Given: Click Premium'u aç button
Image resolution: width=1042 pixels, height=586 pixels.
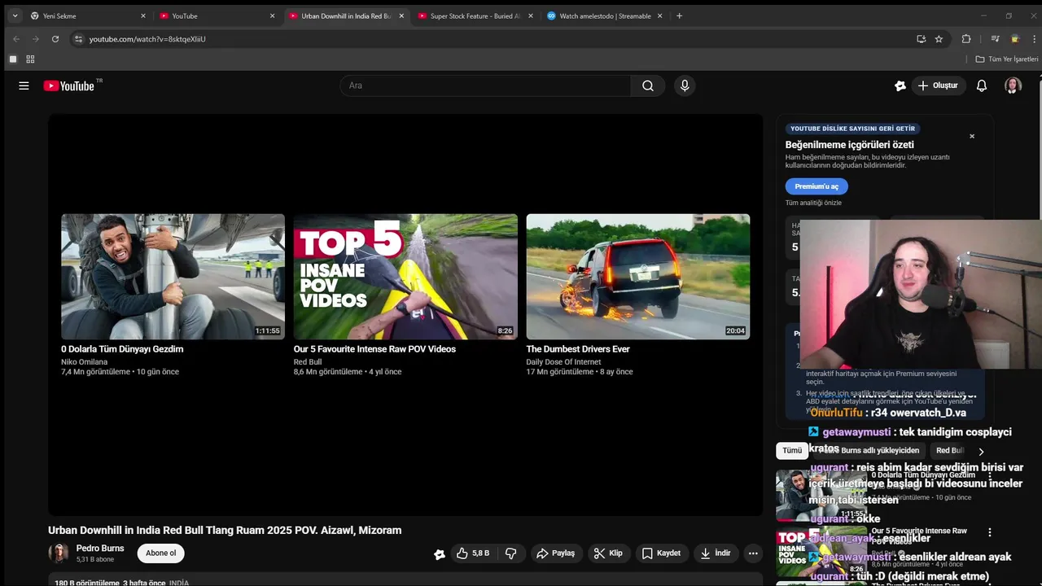Looking at the screenshot, I should (817, 186).
